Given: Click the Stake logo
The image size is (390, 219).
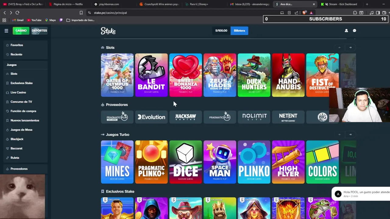Looking at the screenshot, I should pos(108,31).
